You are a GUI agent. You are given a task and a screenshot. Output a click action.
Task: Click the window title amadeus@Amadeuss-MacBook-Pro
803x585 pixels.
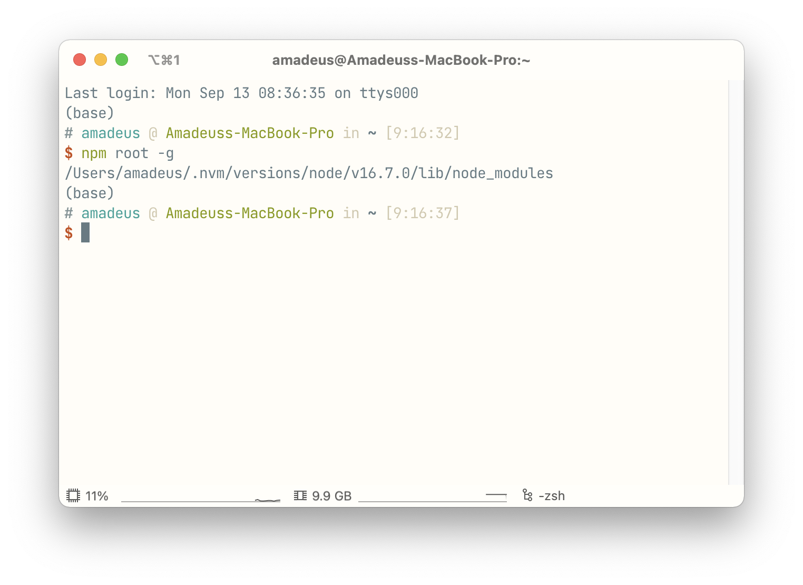401,60
